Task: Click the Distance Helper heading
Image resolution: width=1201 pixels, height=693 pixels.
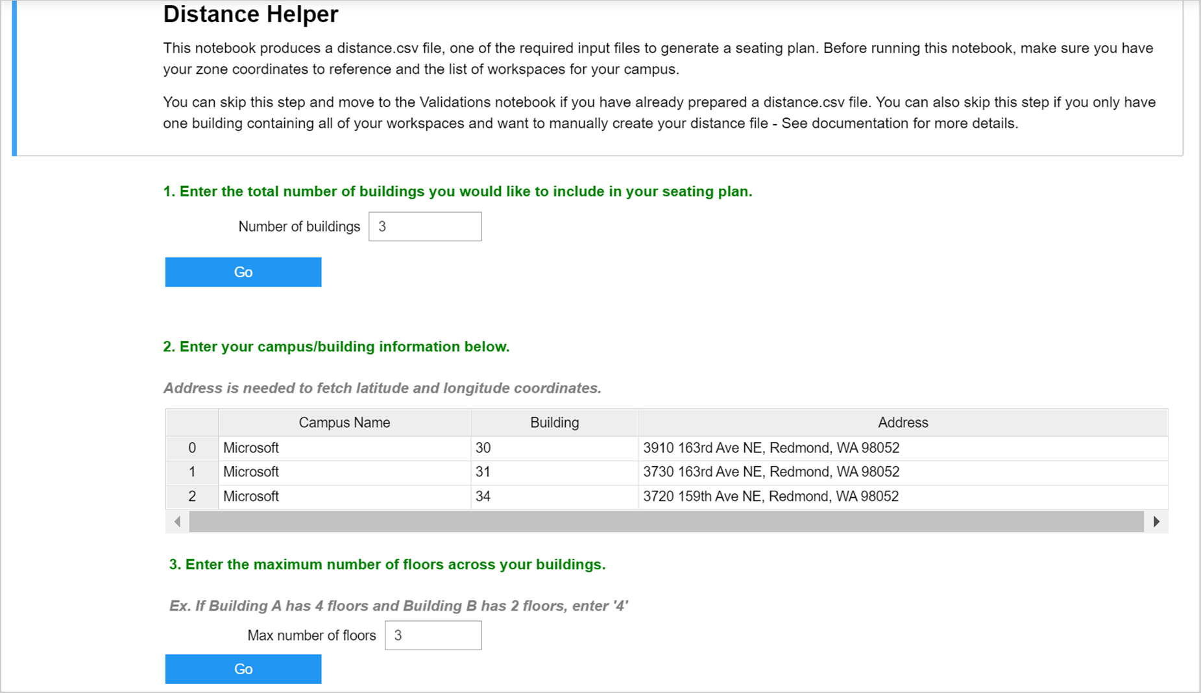Action: pyautogui.click(x=250, y=14)
